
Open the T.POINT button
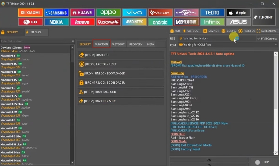click(264, 17)
